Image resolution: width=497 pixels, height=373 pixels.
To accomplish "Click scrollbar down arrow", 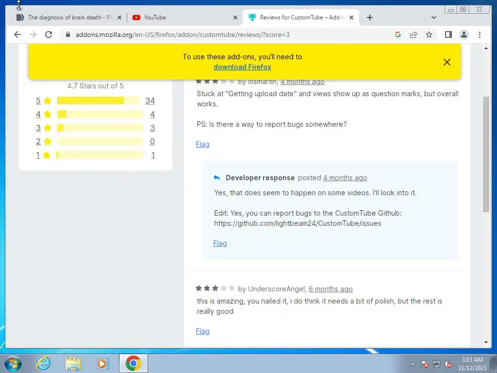I will (x=486, y=342).
